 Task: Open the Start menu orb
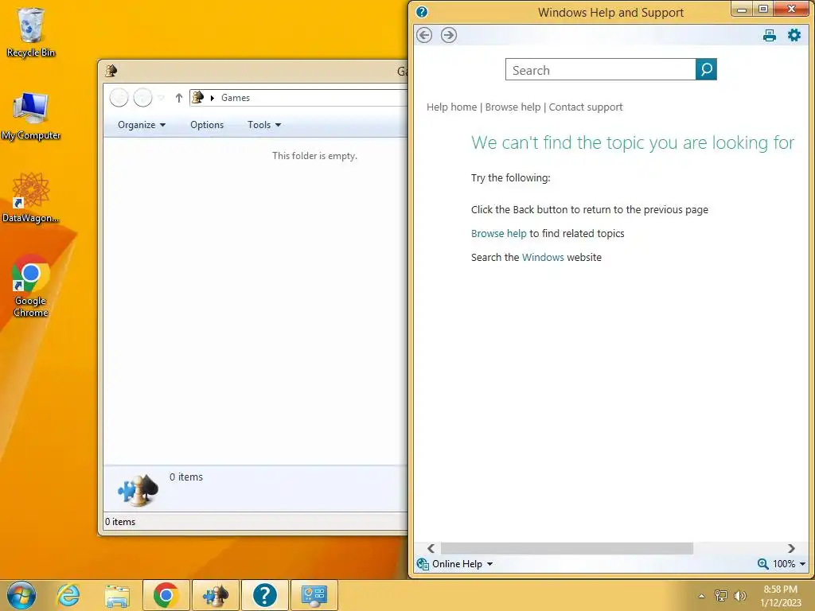(21, 595)
